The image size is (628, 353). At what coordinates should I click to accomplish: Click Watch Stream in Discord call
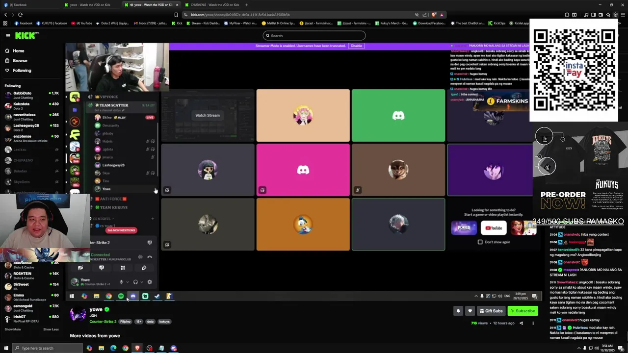tap(208, 115)
